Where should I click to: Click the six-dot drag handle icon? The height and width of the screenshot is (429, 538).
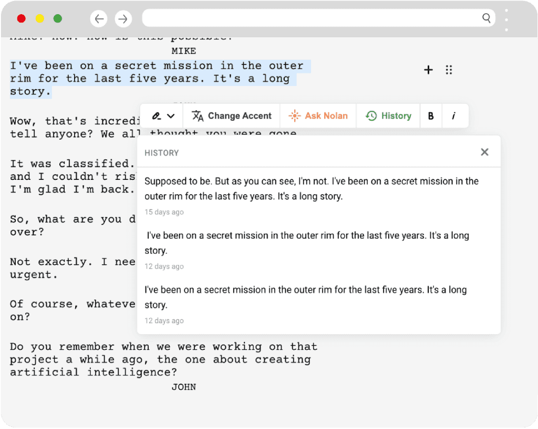coord(449,70)
